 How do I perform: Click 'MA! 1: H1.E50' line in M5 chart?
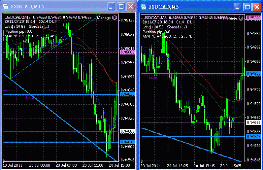point(167,36)
